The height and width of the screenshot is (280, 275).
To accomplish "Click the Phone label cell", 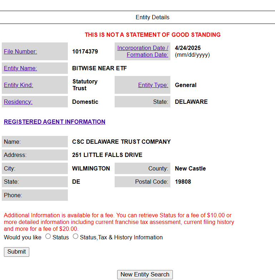I will pyautogui.click(x=35, y=195).
